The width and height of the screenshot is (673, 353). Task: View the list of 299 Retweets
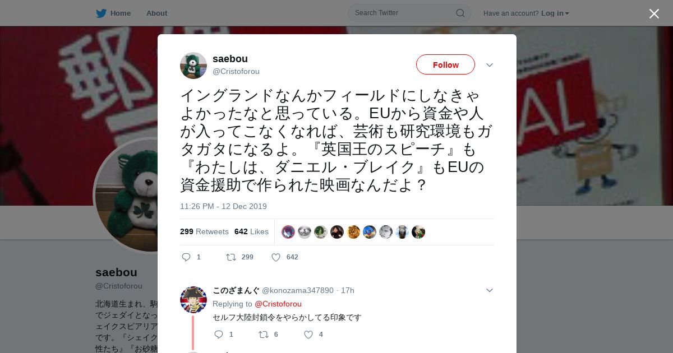pyautogui.click(x=204, y=231)
